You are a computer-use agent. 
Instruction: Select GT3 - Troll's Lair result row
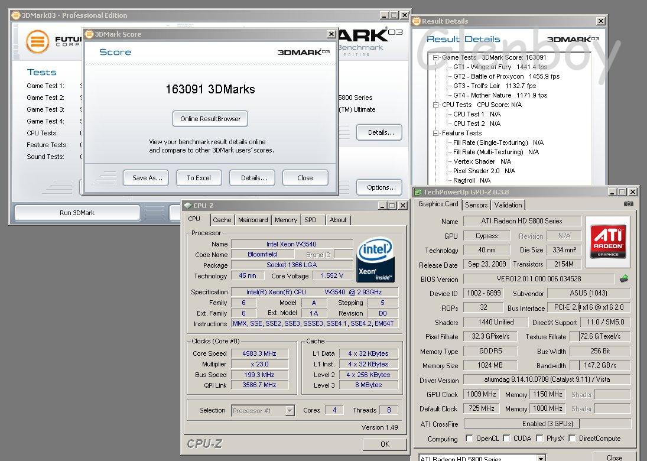point(494,86)
